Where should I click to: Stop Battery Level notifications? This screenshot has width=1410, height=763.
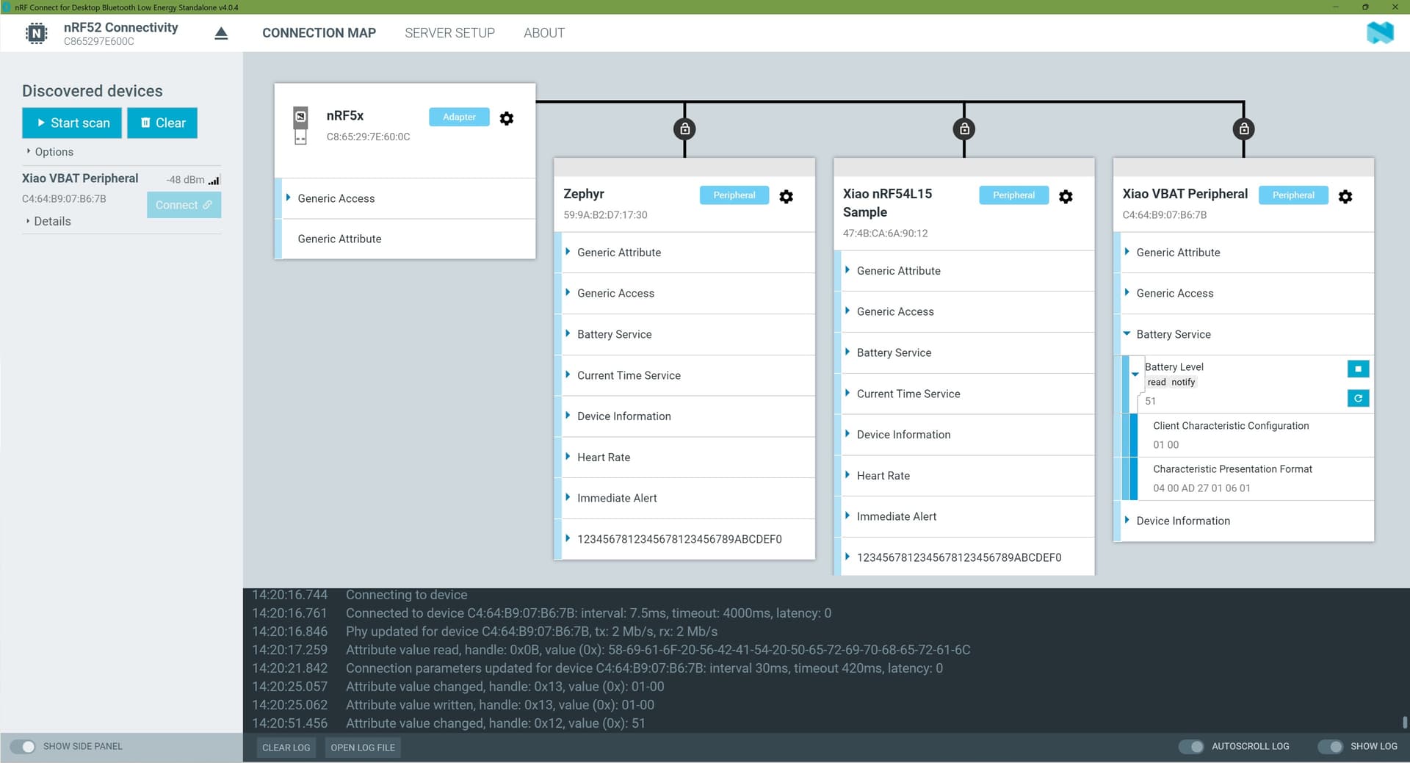pyautogui.click(x=1358, y=369)
